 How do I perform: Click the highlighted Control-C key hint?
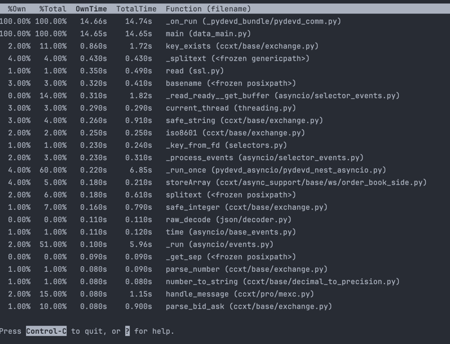coord(46,331)
